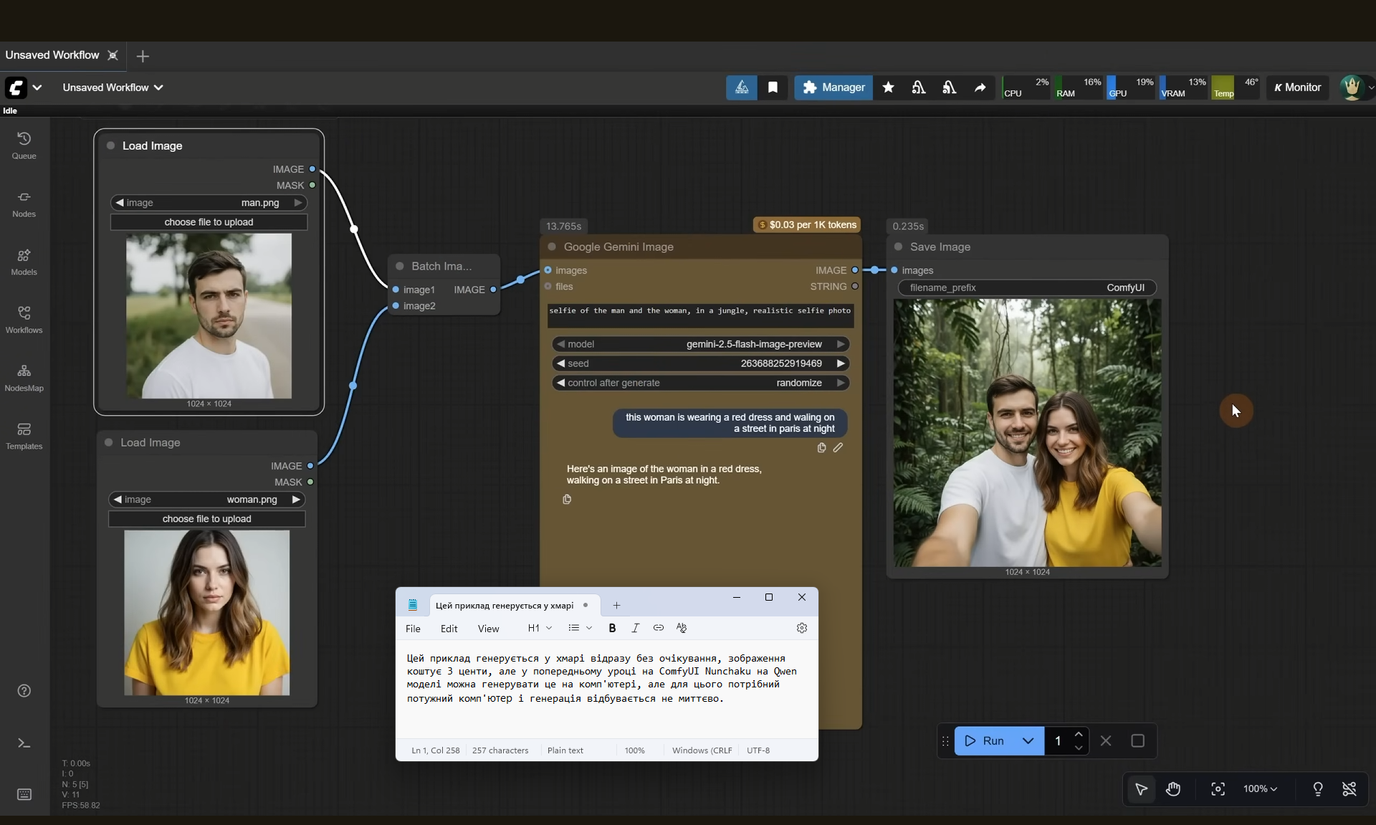Screen dimensions: 1376x825
Task: Open the View menu in Notepad
Action: (488, 629)
